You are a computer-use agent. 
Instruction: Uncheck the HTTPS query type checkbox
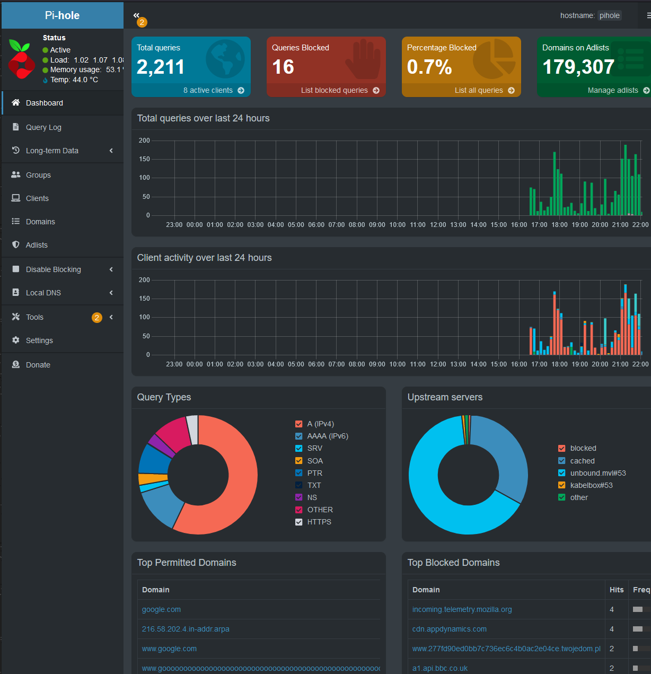299,522
